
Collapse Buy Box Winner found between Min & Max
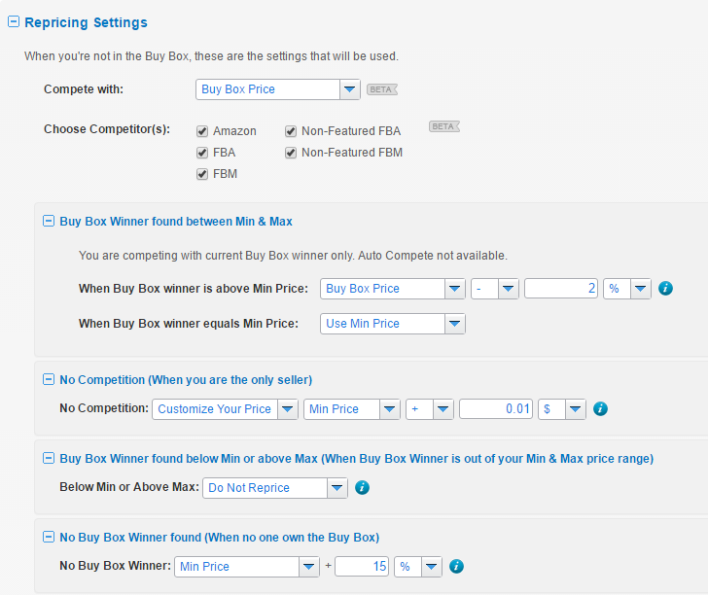point(49,222)
